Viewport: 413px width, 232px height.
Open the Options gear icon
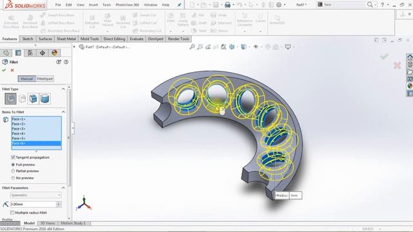[279, 5]
